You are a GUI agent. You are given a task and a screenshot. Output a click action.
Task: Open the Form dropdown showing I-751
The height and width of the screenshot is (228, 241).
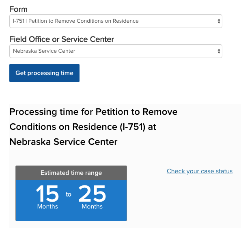[116, 21]
